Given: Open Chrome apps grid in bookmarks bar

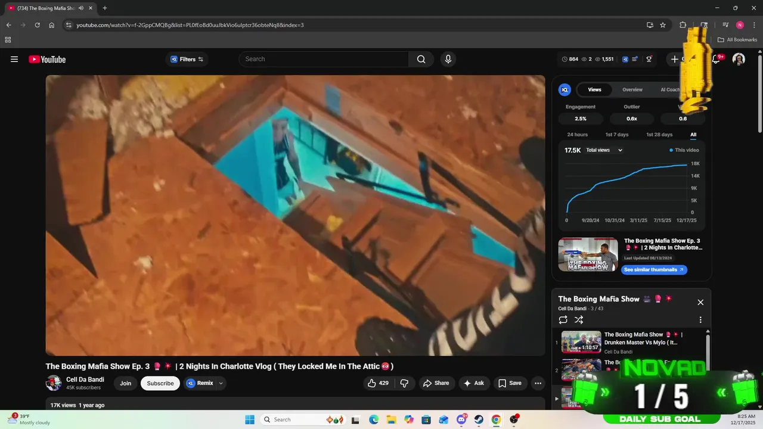Looking at the screenshot, I should point(8,40).
